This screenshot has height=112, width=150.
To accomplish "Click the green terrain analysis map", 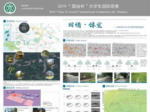I will click(x=125, y=101).
